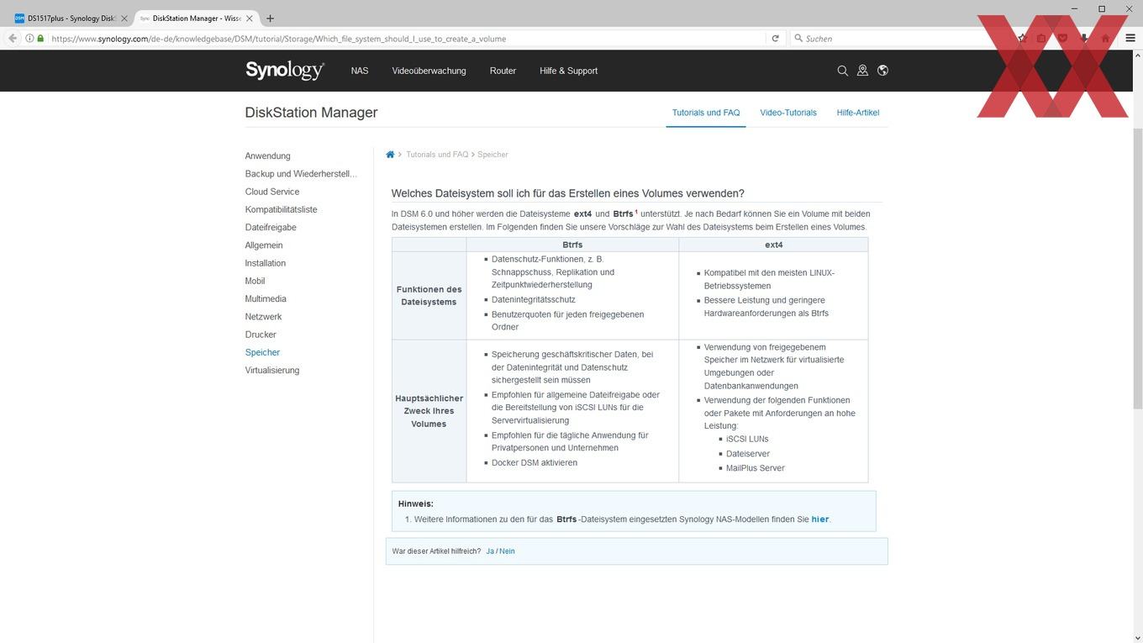Click the 'Docker DSM aktivieren' bullet
This screenshot has width=1143, height=643.
point(534,463)
